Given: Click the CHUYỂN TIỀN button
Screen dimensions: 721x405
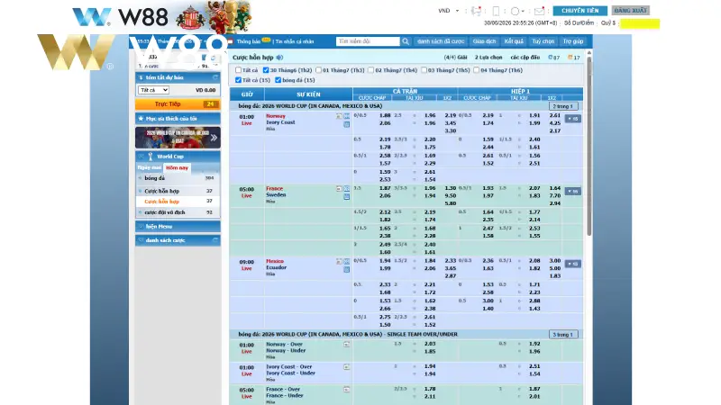Looking at the screenshot, I should click(580, 11).
